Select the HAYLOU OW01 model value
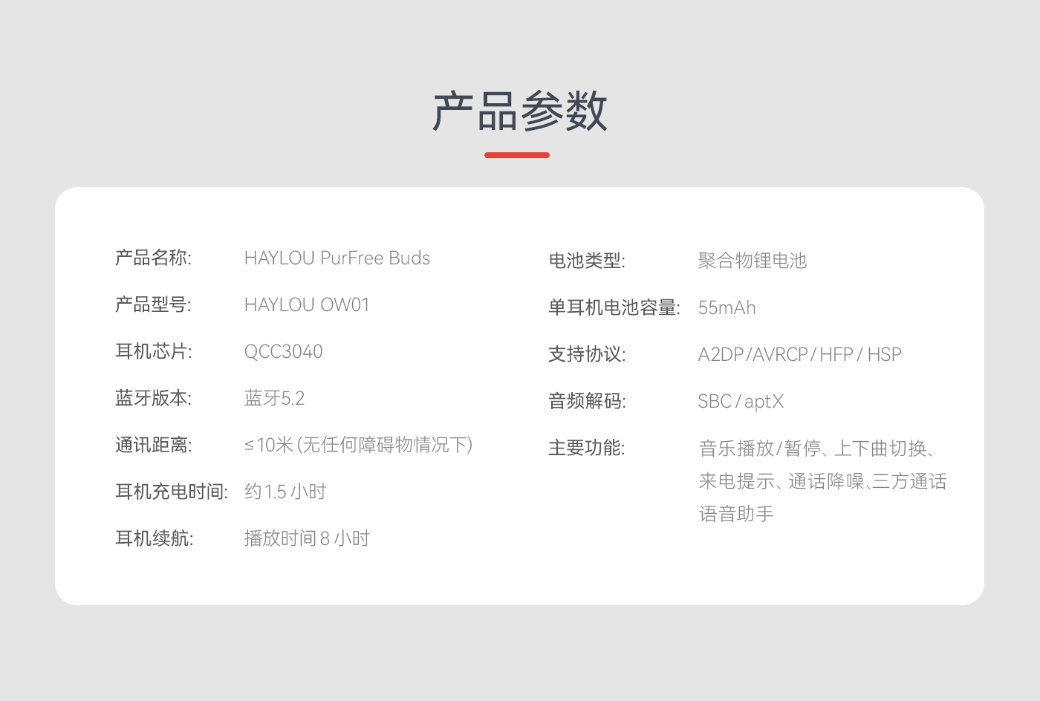This screenshot has width=1040, height=701. (x=307, y=304)
